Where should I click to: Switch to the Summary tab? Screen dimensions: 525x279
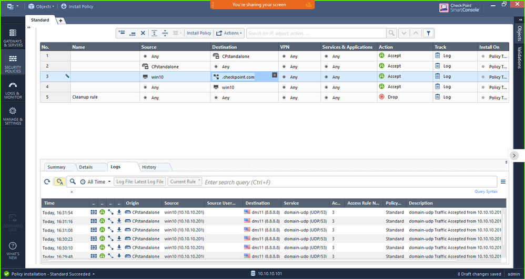coord(56,167)
